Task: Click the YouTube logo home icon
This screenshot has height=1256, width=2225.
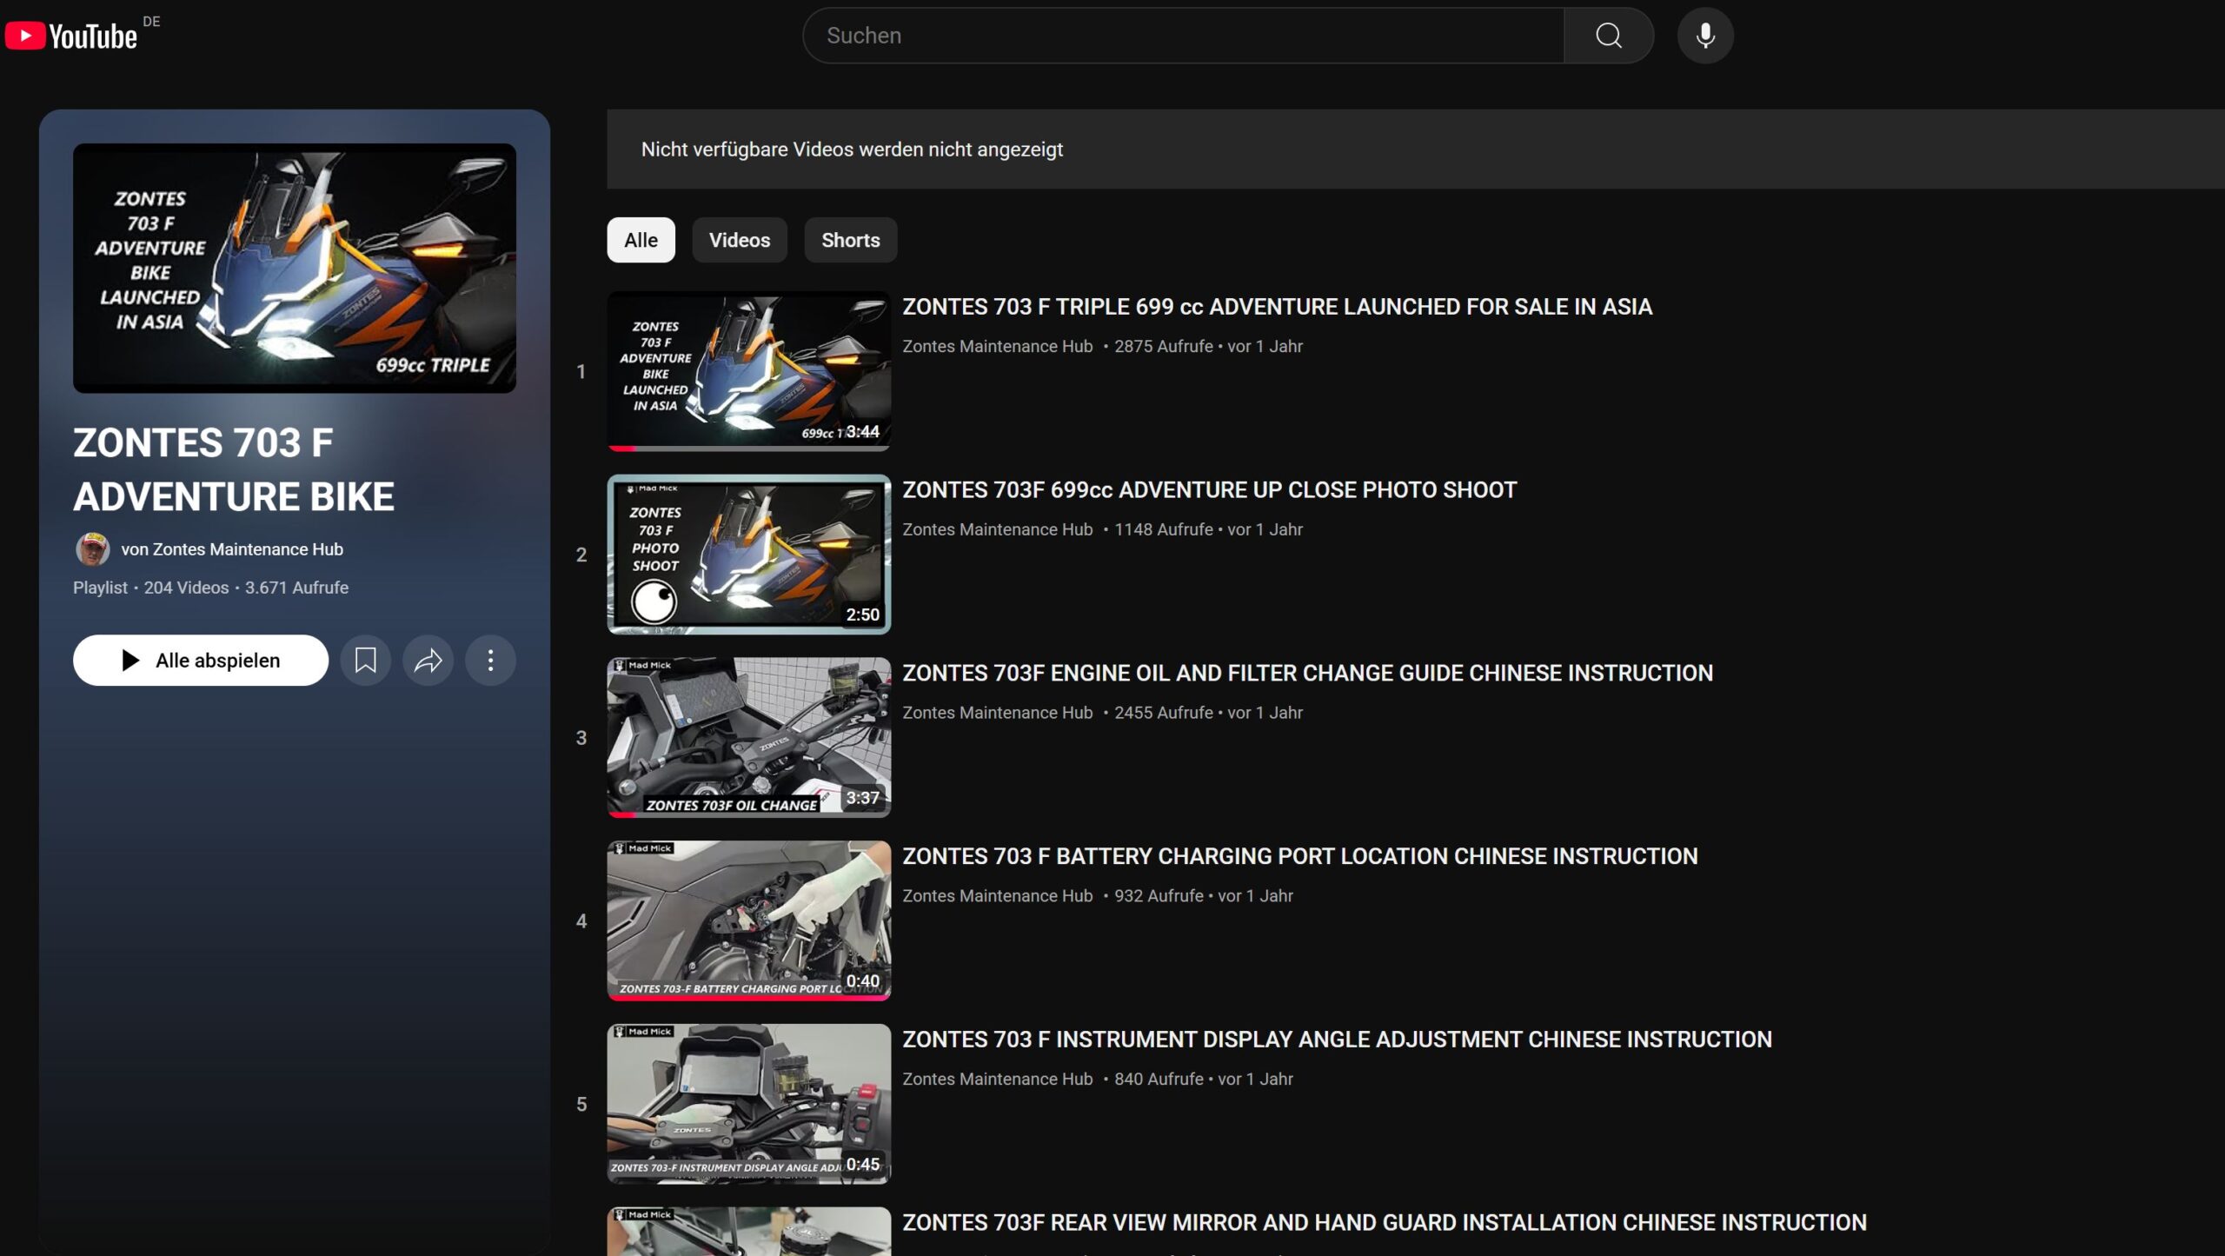Action: (x=71, y=36)
